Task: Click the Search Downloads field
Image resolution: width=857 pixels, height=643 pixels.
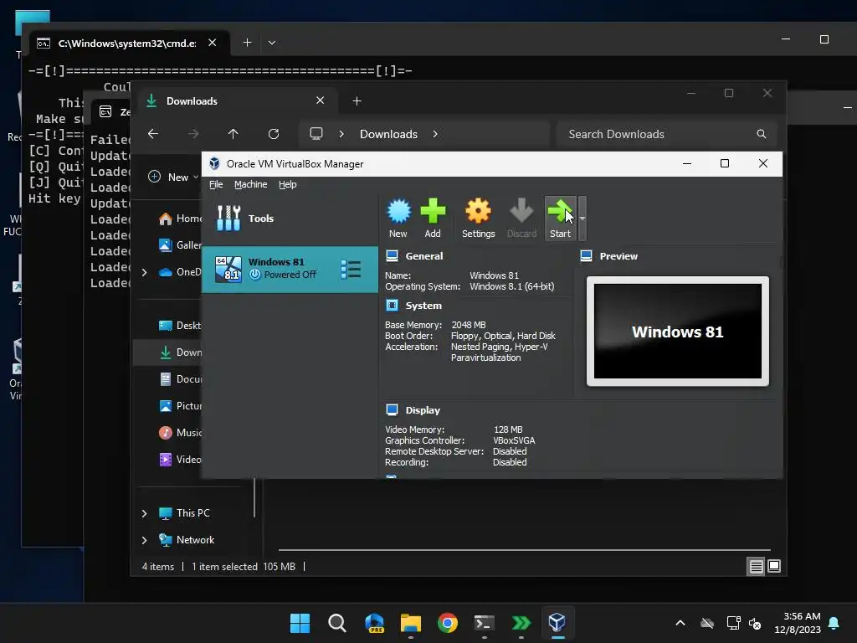Action: [x=667, y=134]
